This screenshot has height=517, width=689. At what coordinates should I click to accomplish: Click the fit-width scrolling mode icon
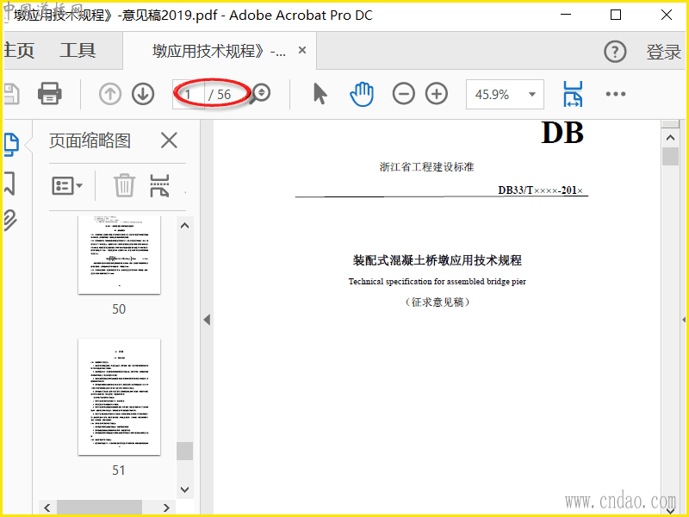pyautogui.click(x=573, y=94)
